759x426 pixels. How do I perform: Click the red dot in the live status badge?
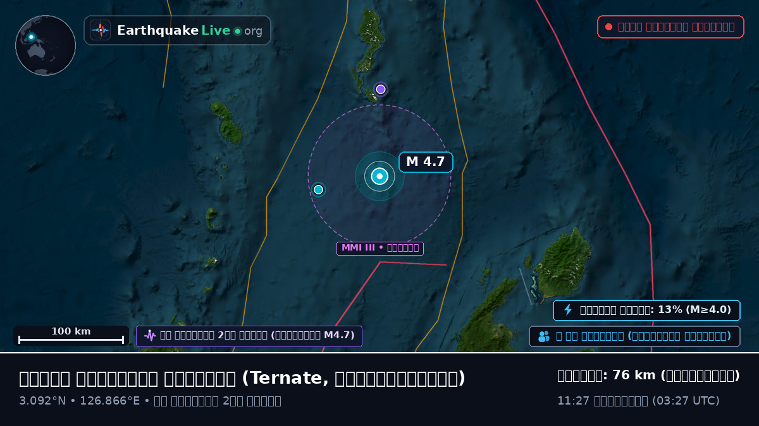(x=608, y=27)
